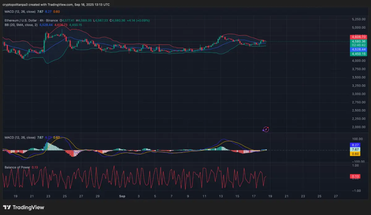This screenshot has height=215, width=371.
Task: Click the 7.67 MACD line value badge
Action: point(355,149)
